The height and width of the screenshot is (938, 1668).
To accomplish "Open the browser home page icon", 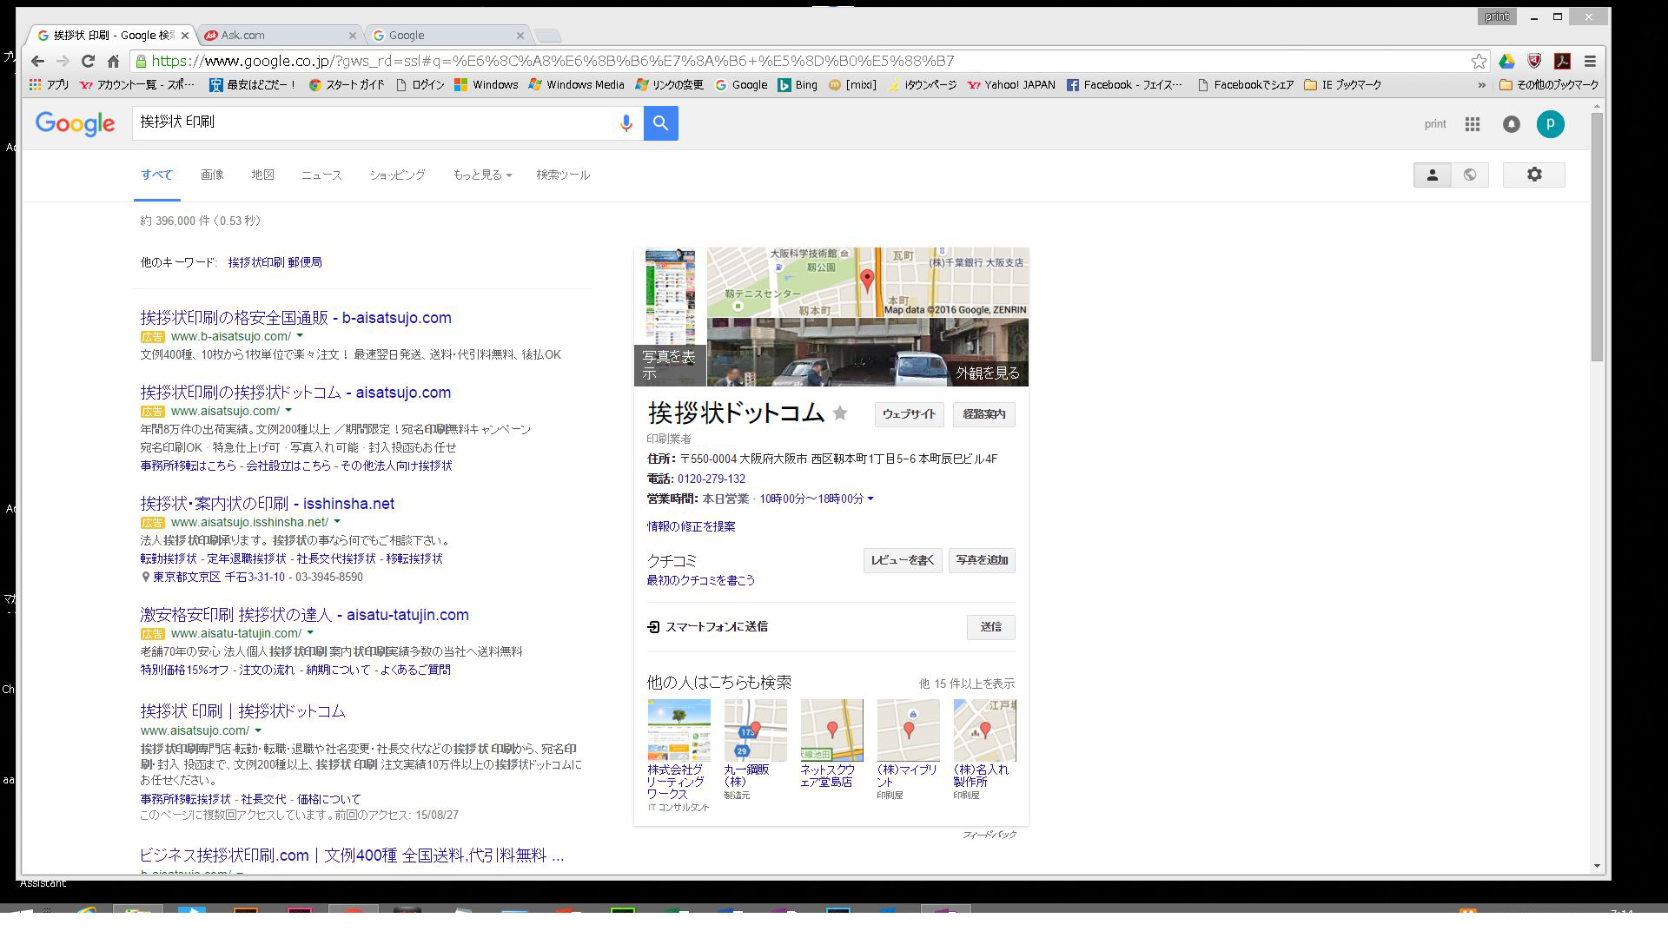I will point(113,61).
